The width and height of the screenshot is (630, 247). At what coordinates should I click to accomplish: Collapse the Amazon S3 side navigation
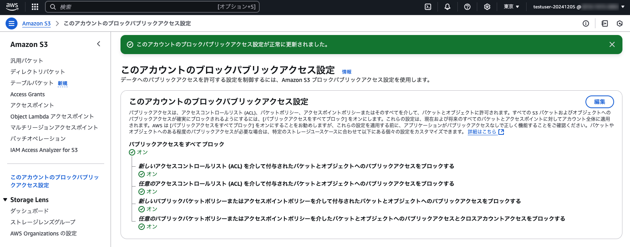pyautogui.click(x=99, y=44)
